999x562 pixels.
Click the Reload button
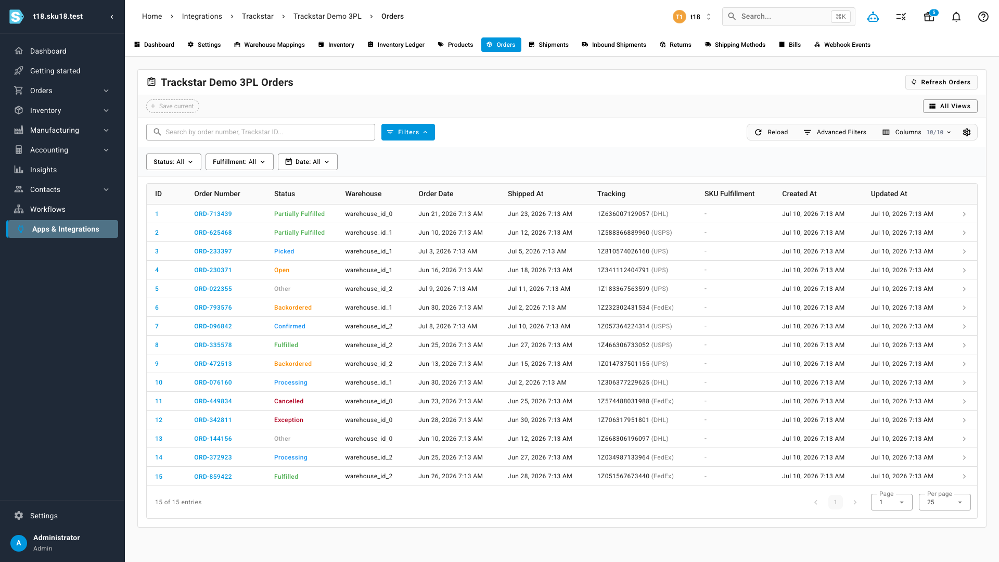pos(771,132)
